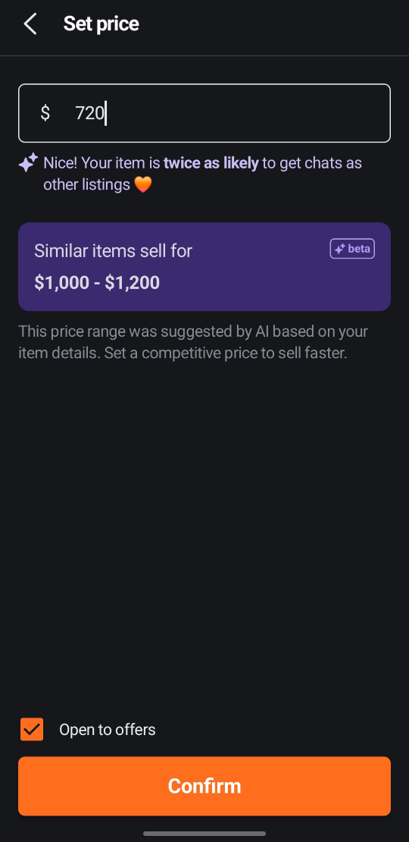Place cursor after 720 in price box

click(x=105, y=113)
